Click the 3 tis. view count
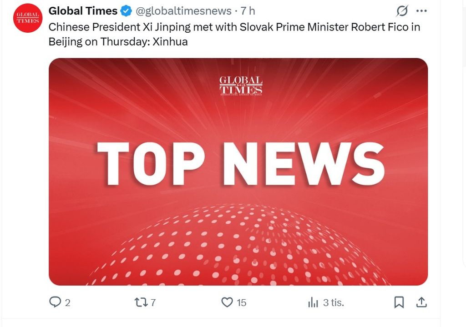The width and height of the screenshot is (466, 327). (x=333, y=302)
